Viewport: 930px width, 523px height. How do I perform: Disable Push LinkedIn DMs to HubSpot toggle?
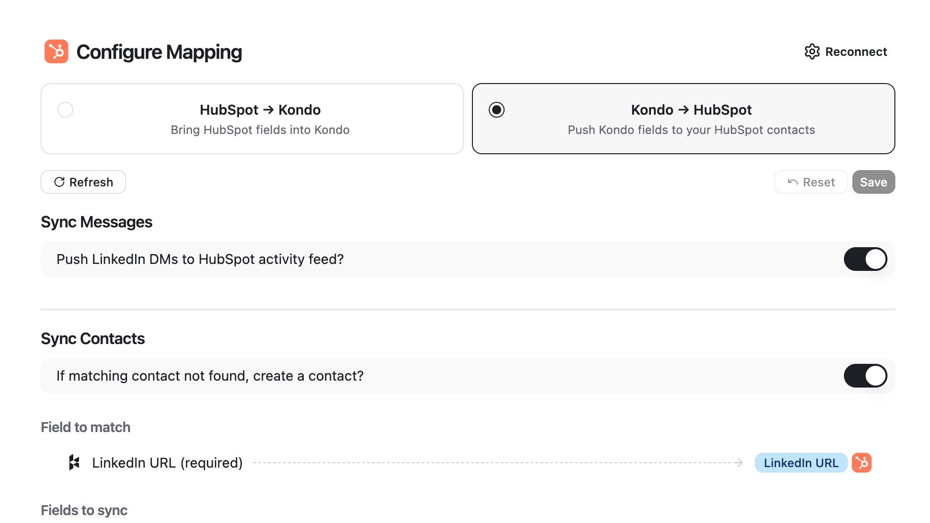tap(865, 259)
